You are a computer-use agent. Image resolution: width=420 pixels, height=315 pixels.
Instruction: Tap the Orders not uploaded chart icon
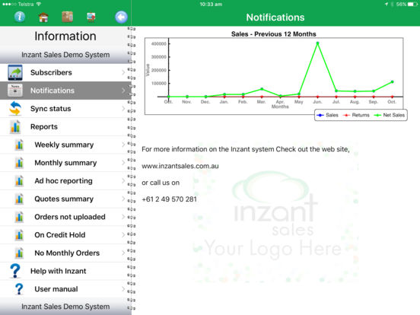(x=19, y=217)
